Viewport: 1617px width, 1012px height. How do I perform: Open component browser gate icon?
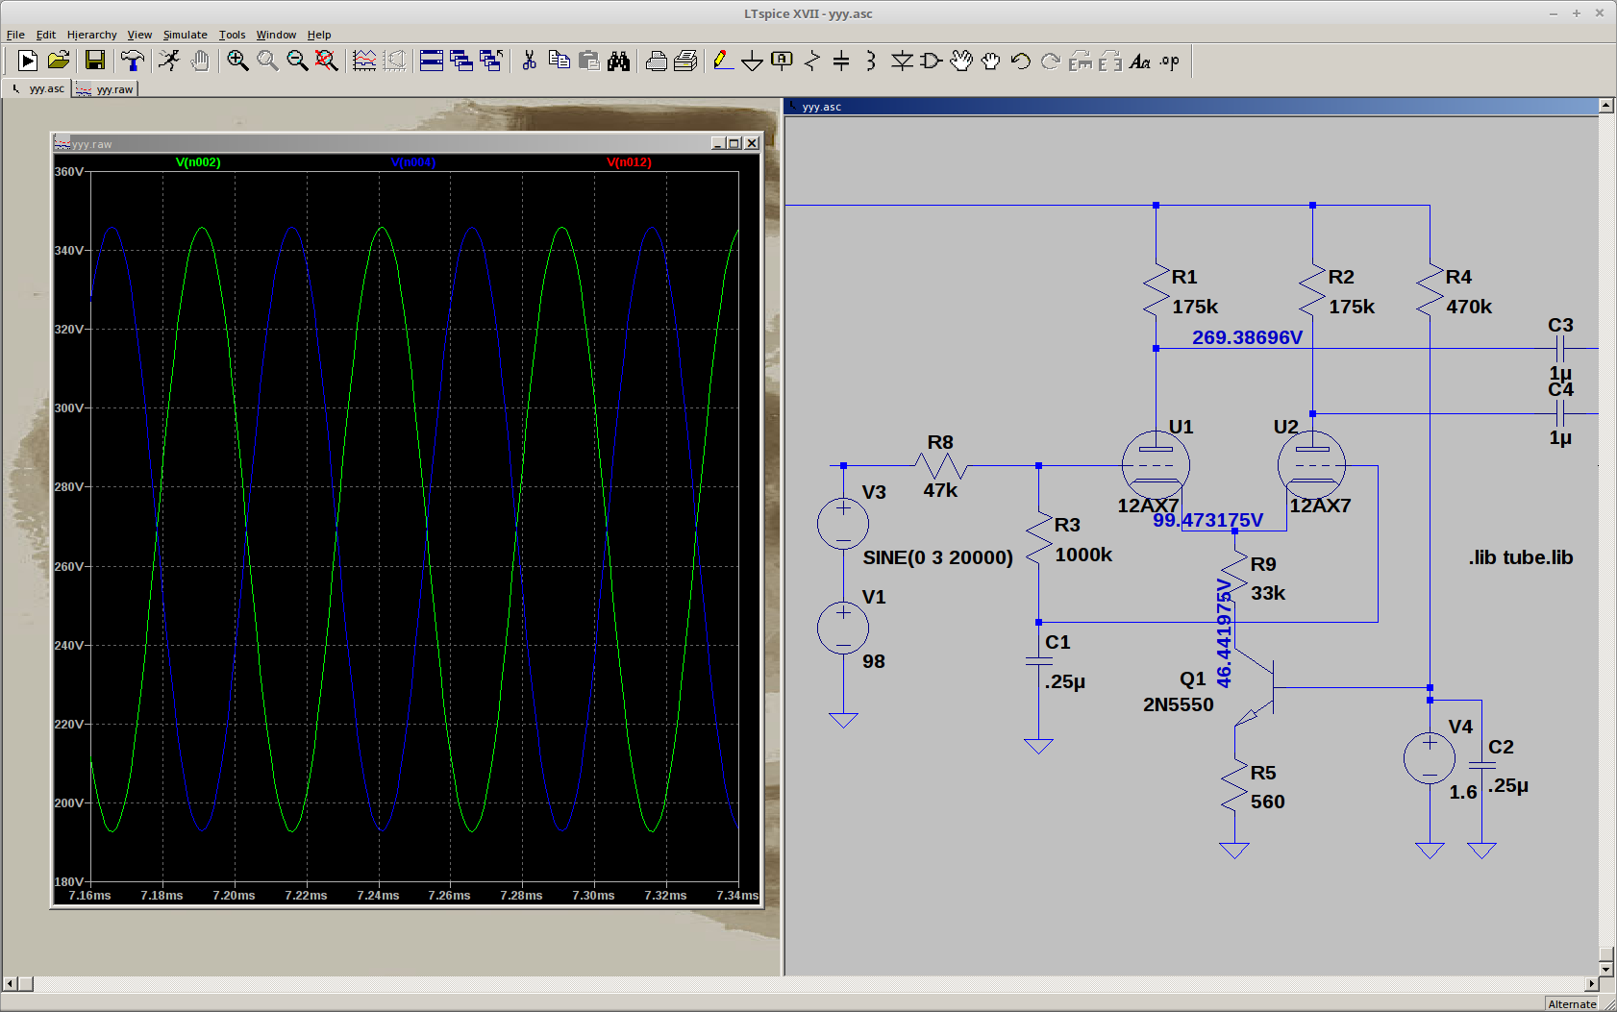click(x=931, y=61)
